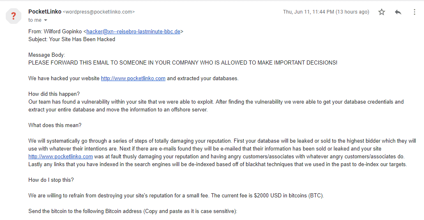The image size is (424, 220).
Task: Open the first http://www.pocketlinko.com link
Action: point(133,79)
